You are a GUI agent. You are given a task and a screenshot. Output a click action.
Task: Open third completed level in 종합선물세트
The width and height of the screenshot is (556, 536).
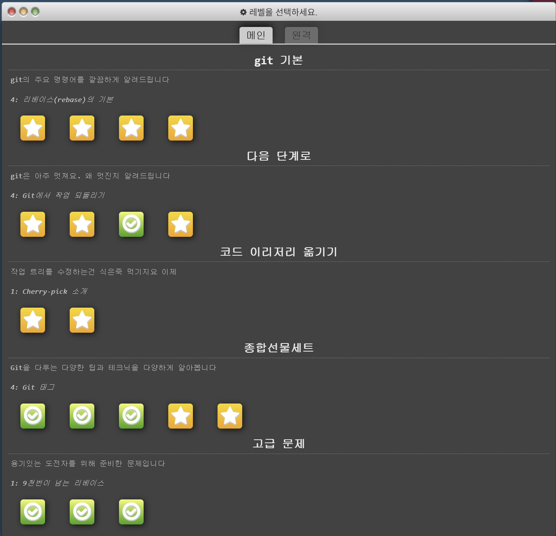(131, 416)
